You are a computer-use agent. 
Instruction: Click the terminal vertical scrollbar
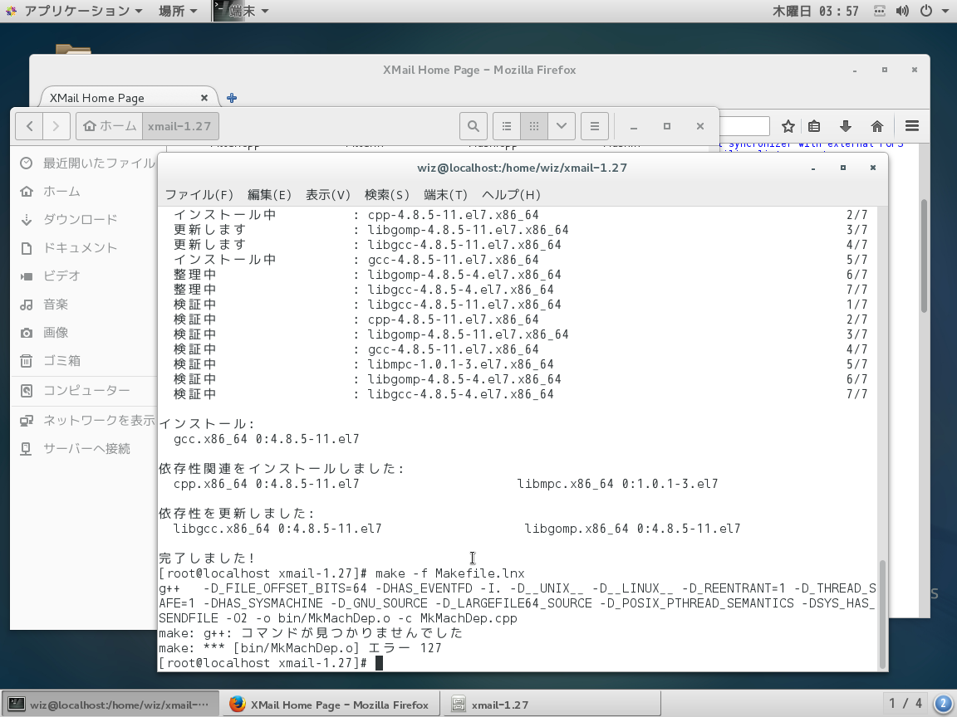[882, 615]
